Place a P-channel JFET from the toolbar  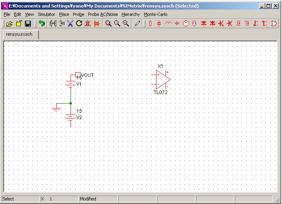(x=265, y=23)
